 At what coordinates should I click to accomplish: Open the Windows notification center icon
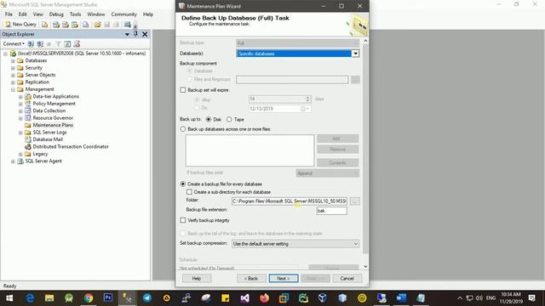[x=531, y=298]
